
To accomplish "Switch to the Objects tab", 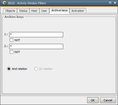I will point(10,11).
